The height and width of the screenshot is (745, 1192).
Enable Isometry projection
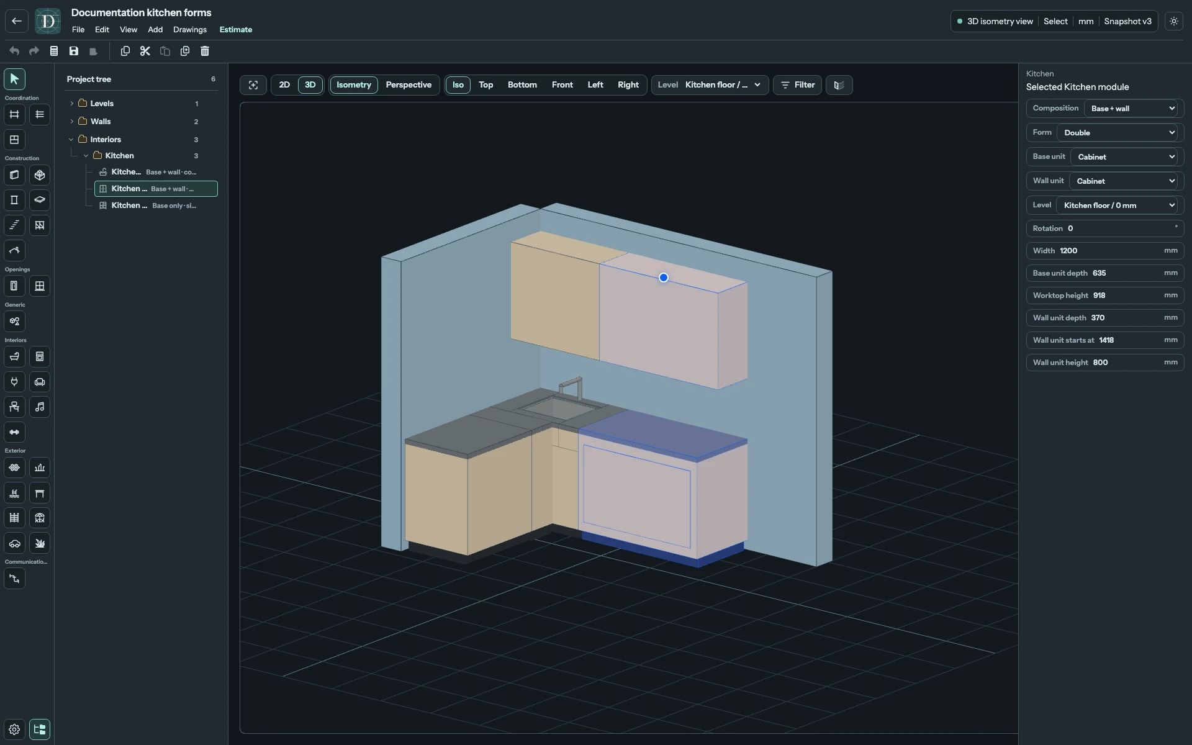tap(354, 85)
